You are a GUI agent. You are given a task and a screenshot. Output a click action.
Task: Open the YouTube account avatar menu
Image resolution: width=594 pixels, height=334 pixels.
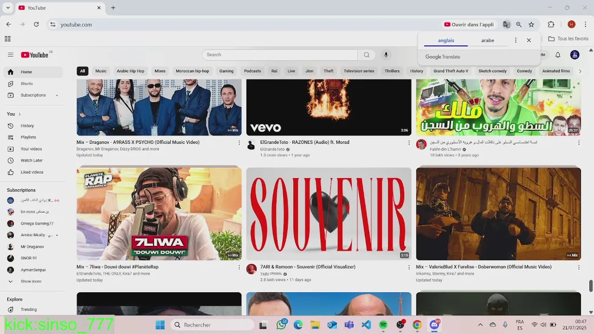click(575, 55)
